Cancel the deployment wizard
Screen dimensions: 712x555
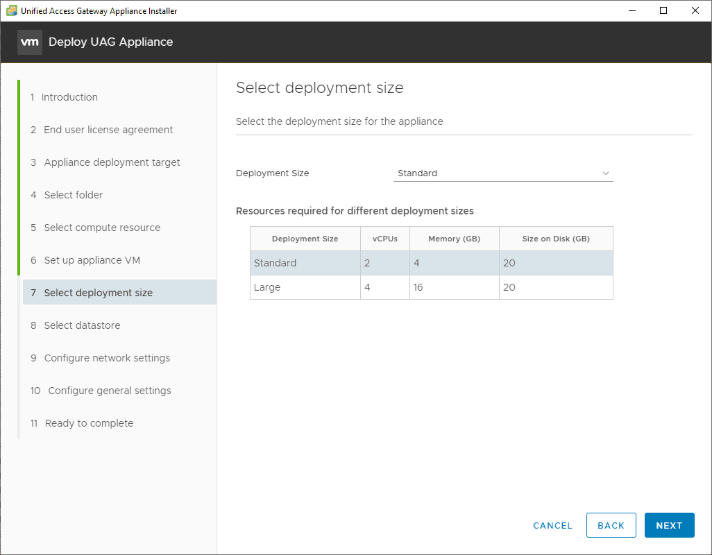click(552, 525)
